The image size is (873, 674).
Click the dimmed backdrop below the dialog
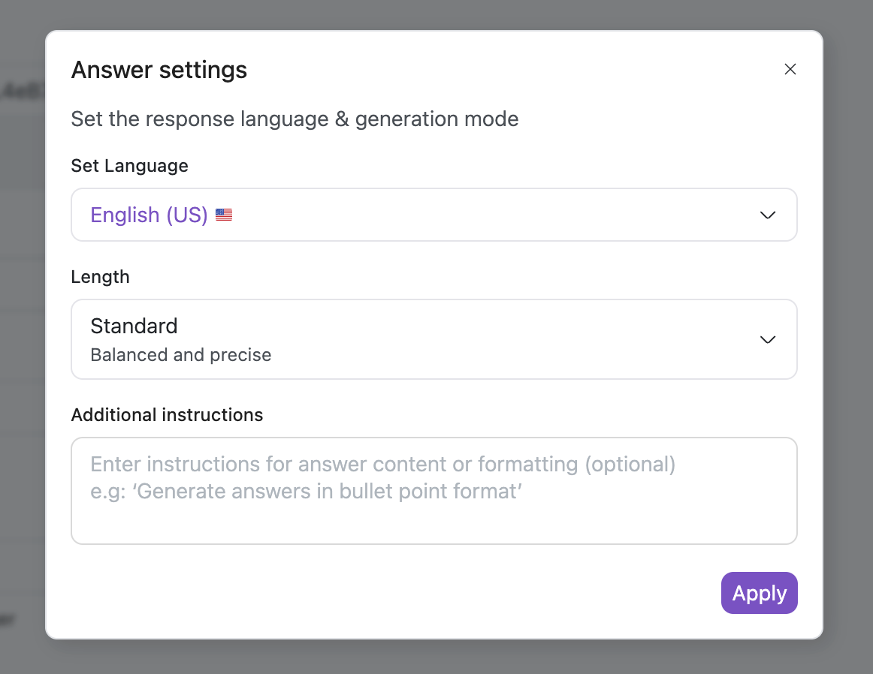436,657
